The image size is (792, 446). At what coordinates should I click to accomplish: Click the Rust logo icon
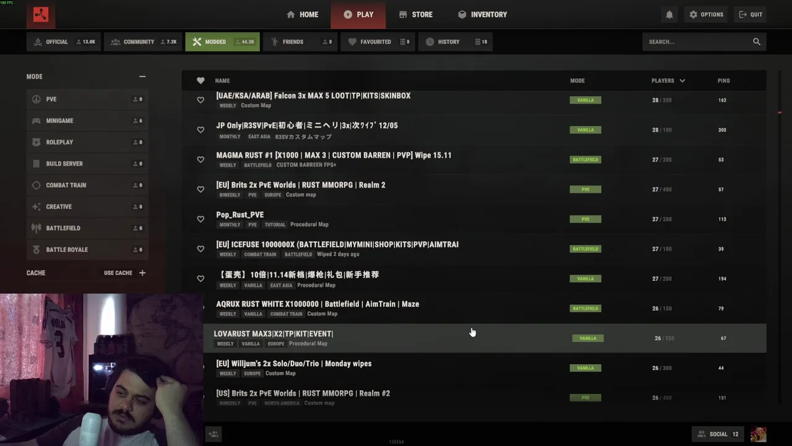point(41,14)
